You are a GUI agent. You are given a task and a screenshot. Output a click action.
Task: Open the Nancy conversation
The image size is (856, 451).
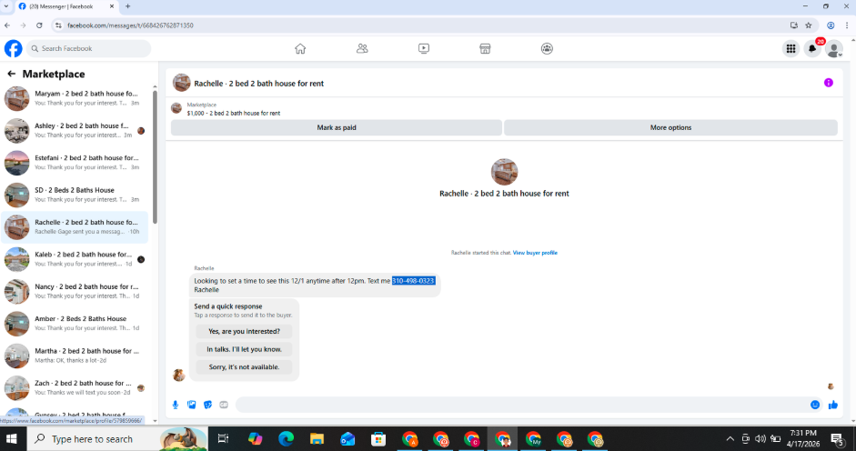[x=75, y=292]
